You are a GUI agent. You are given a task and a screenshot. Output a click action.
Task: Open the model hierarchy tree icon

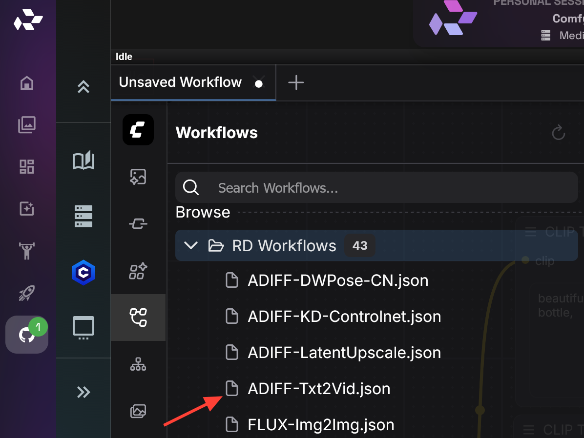[x=138, y=364]
